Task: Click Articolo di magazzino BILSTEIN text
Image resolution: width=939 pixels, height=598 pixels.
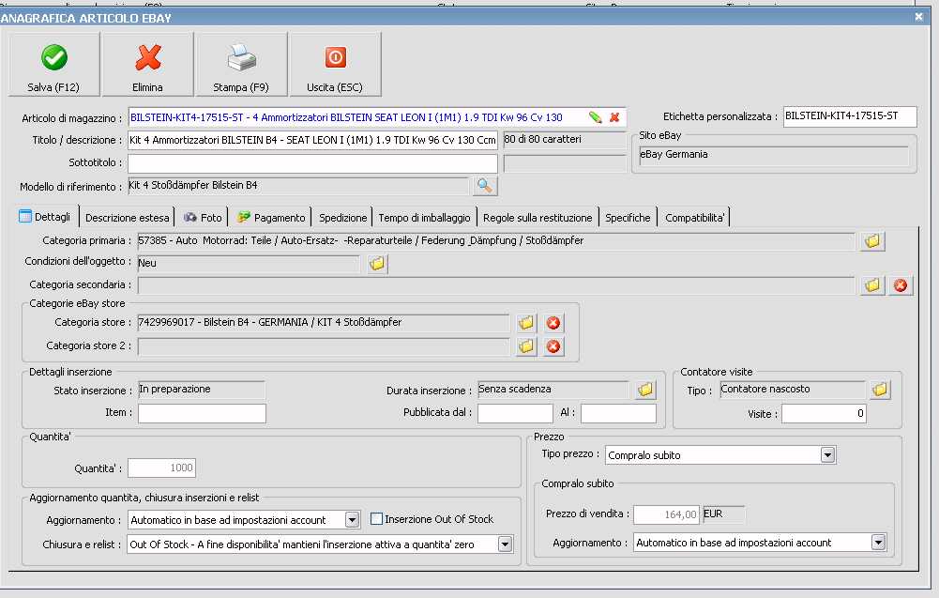Action: tap(346, 117)
